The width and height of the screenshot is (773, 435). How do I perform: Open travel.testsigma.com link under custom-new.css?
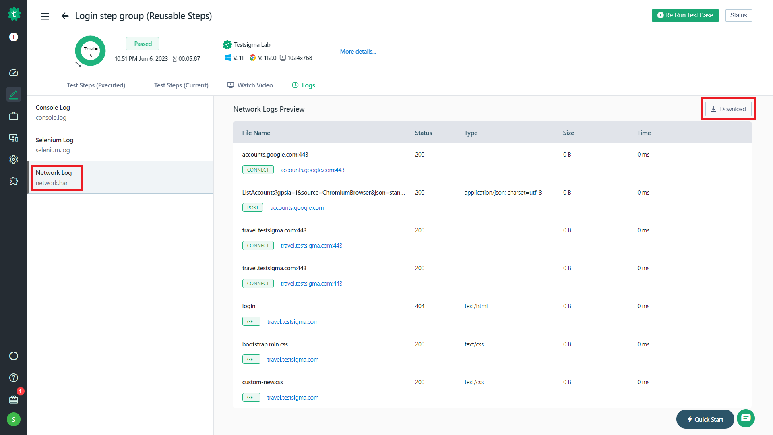pyautogui.click(x=293, y=398)
